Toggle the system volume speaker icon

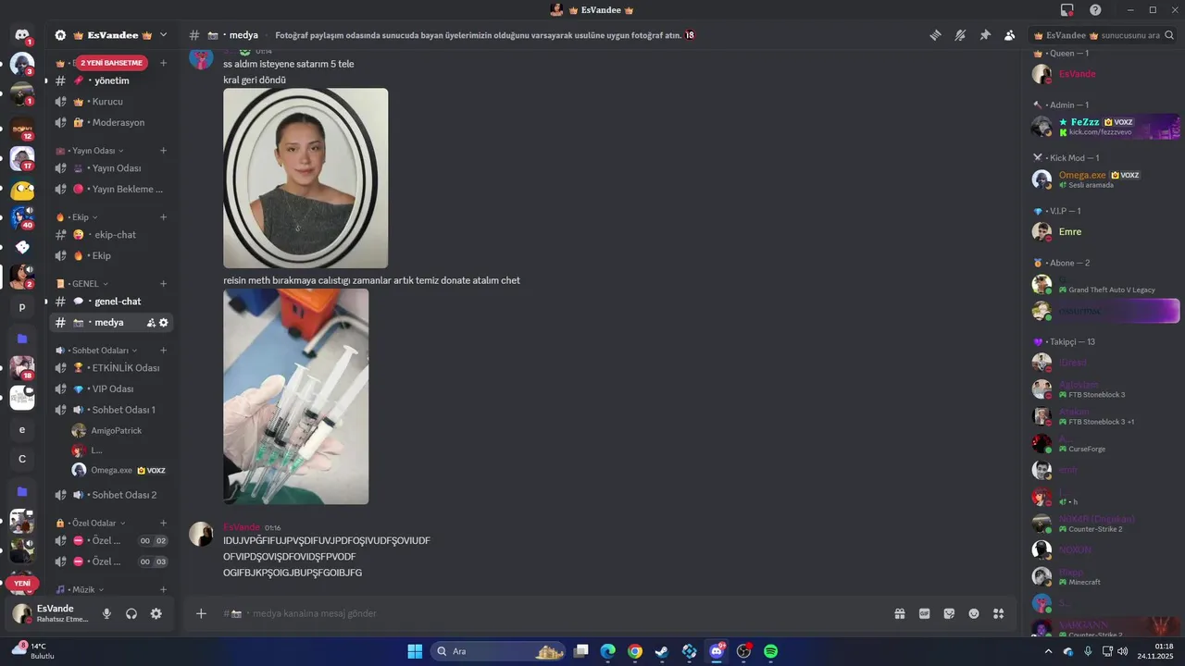tap(1123, 651)
